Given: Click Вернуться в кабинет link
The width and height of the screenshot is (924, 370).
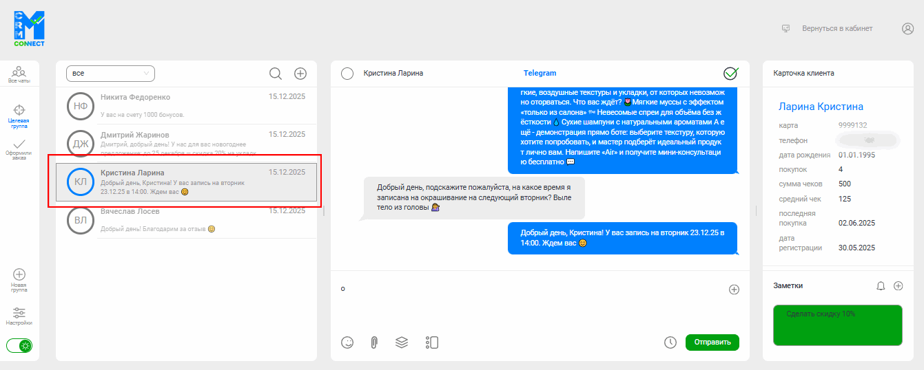Looking at the screenshot, I should tap(837, 28).
